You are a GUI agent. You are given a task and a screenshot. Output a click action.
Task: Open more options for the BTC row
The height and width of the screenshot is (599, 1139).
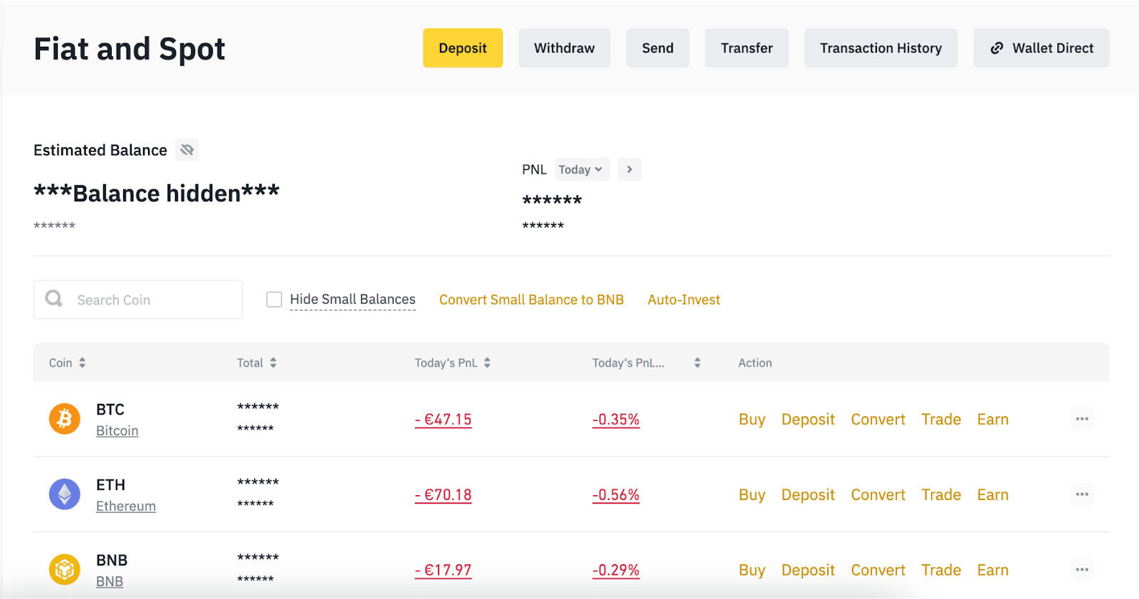click(1082, 419)
